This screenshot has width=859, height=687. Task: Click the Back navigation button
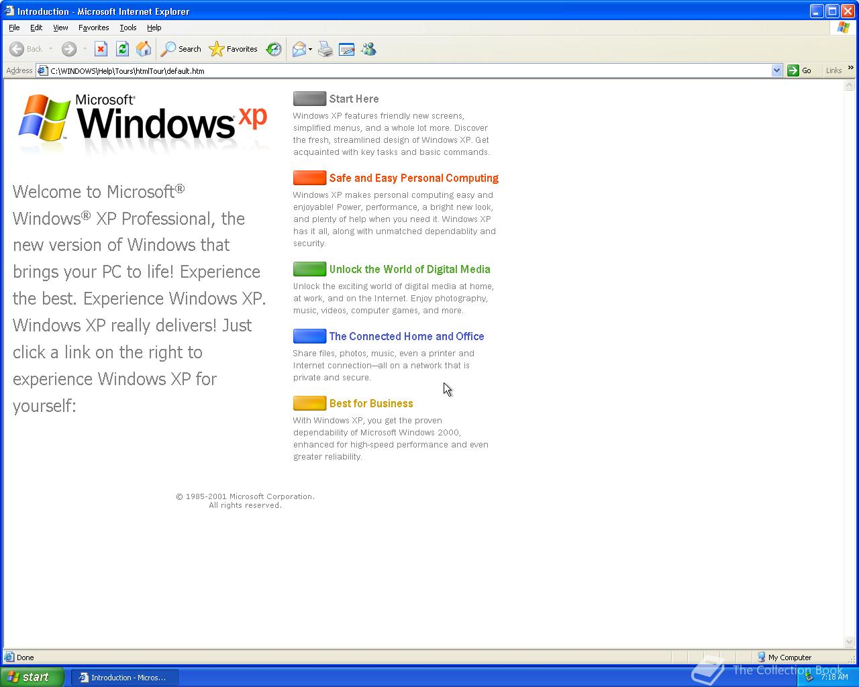26,49
